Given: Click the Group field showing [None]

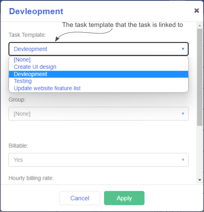Looking at the screenshot, I should click(98, 114).
